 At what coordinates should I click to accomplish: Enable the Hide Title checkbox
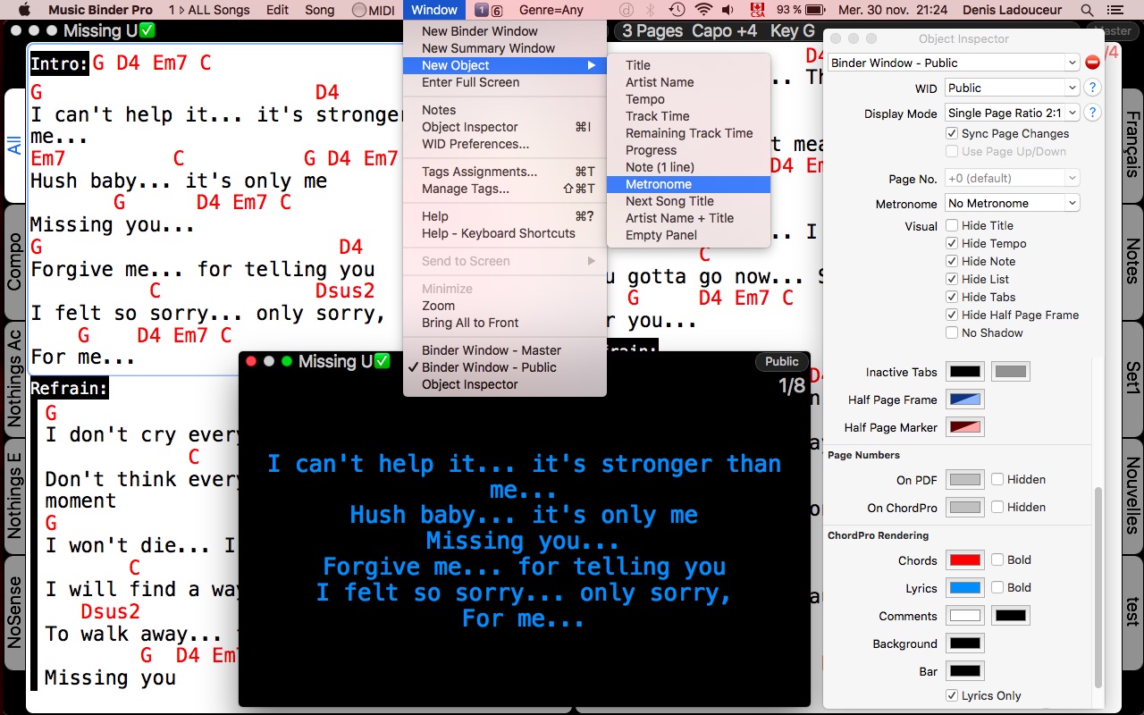[x=953, y=225]
